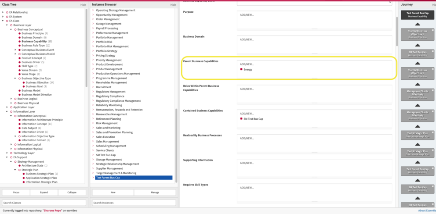This screenshot has height=214, width=436.
Task: Click the Business Role Type class dot icon
Action: [x=19, y=46]
